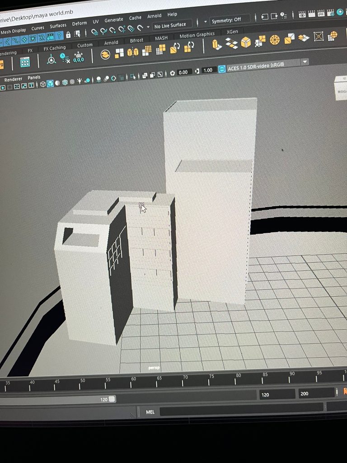Image resolution: width=347 pixels, height=463 pixels.
Task: Click the highlight selection mode icon
Action: pyautogui.click(x=77, y=34)
